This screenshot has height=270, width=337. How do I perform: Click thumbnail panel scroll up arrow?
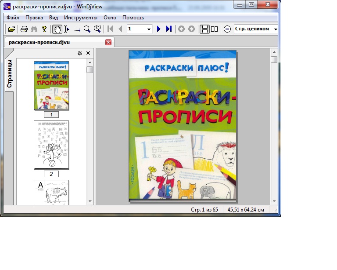click(90, 62)
